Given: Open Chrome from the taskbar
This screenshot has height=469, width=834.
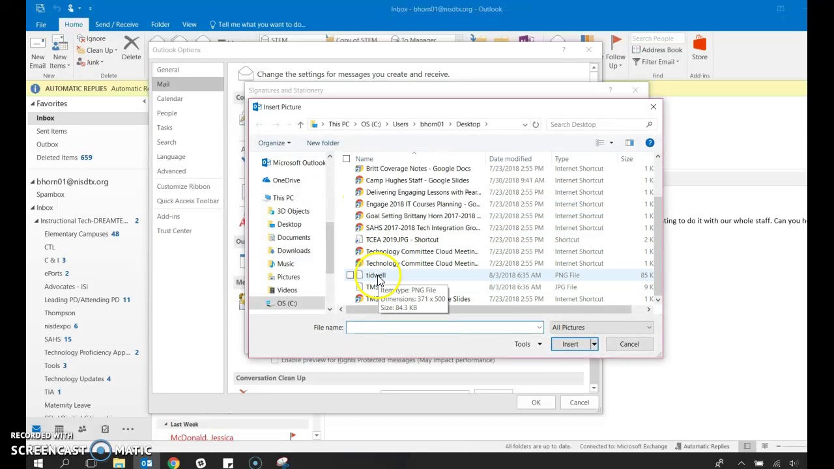Looking at the screenshot, I should click(173, 463).
